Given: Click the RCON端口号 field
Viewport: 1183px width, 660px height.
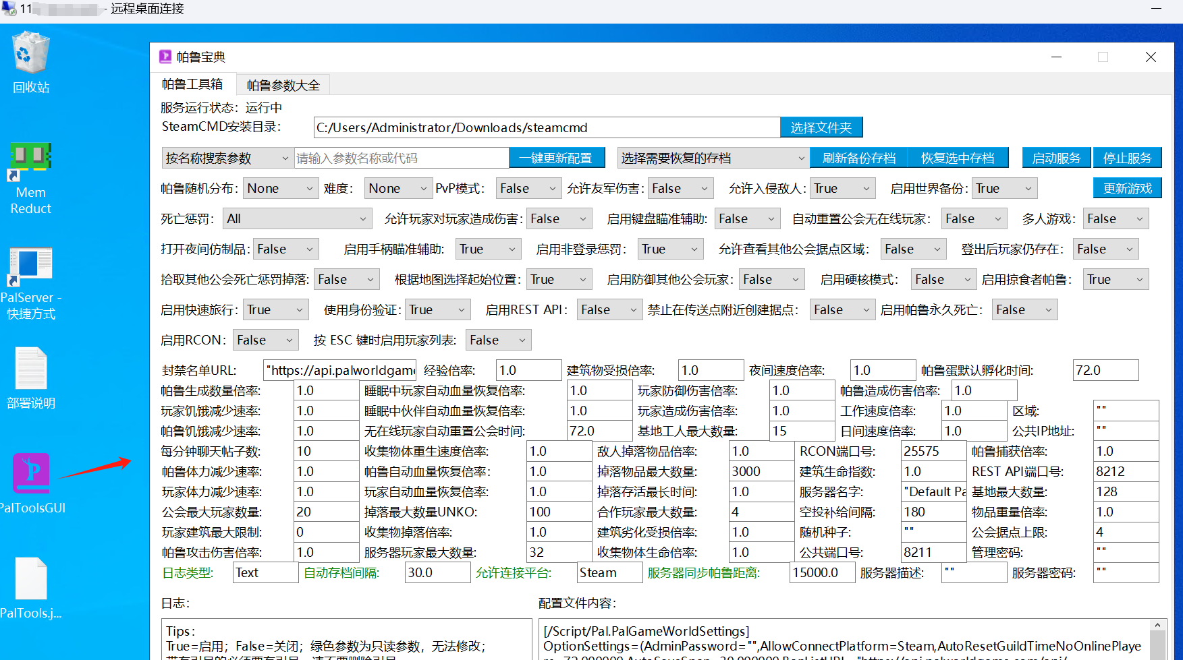Looking at the screenshot, I should click(933, 451).
